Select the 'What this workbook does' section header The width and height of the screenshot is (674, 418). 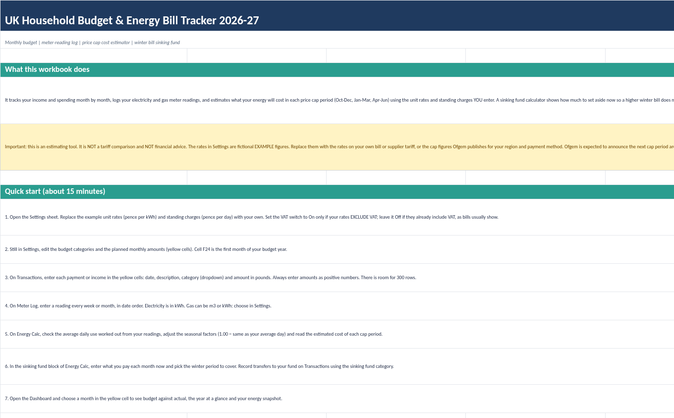point(337,69)
